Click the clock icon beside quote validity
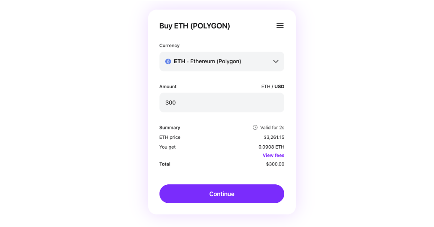The width and height of the screenshot is (434, 227). click(x=255, y=128)
